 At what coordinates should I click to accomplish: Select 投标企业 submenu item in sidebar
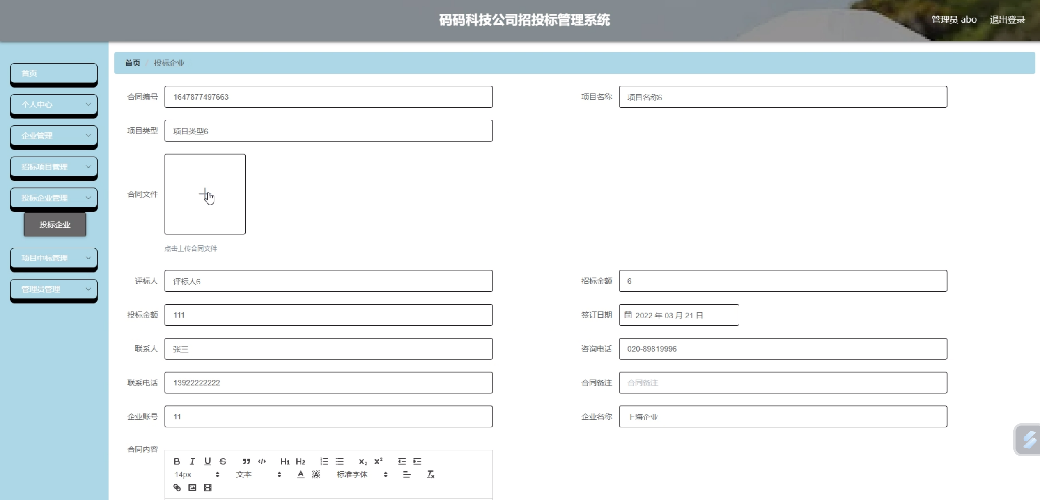tap(55, 225)
